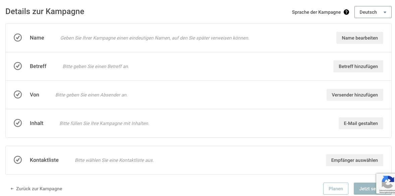The width and height of the screenshot is (395, 196).
Task: Click the back arrow before Zurück zur Kampagne
Action: [x=12, y=189]
